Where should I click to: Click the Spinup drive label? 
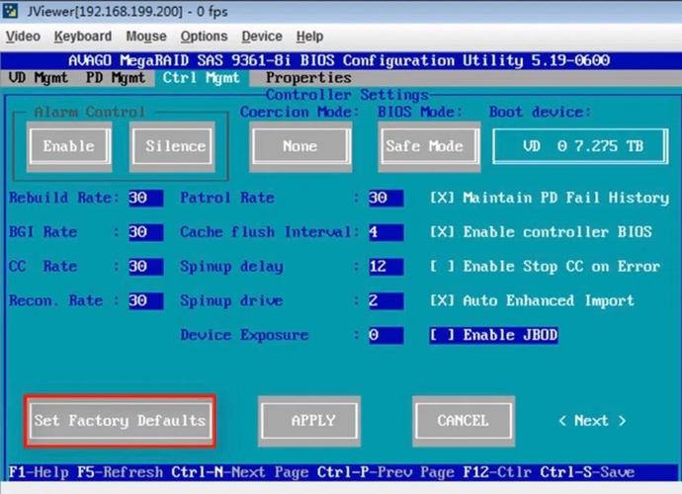(x=231, y=301)
